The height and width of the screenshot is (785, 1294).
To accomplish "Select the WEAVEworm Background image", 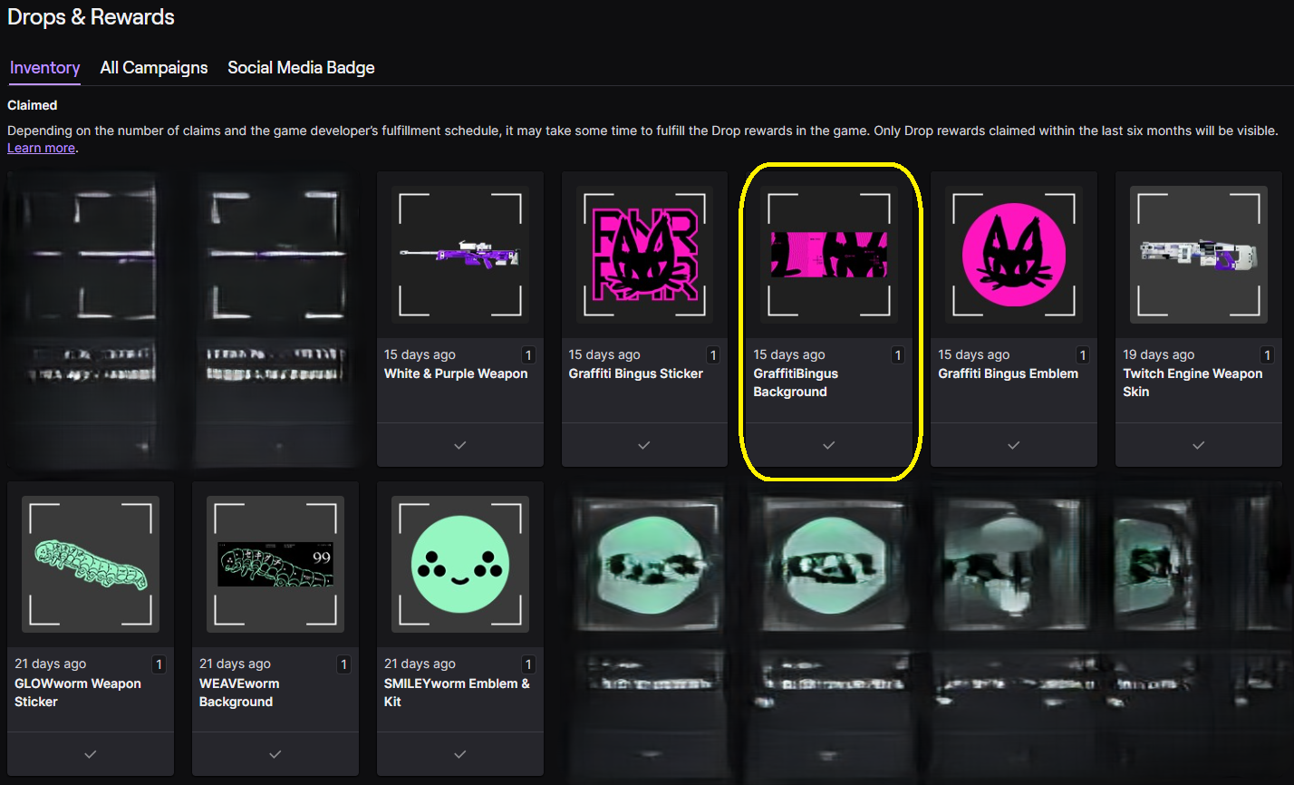I will click(275, 565).
